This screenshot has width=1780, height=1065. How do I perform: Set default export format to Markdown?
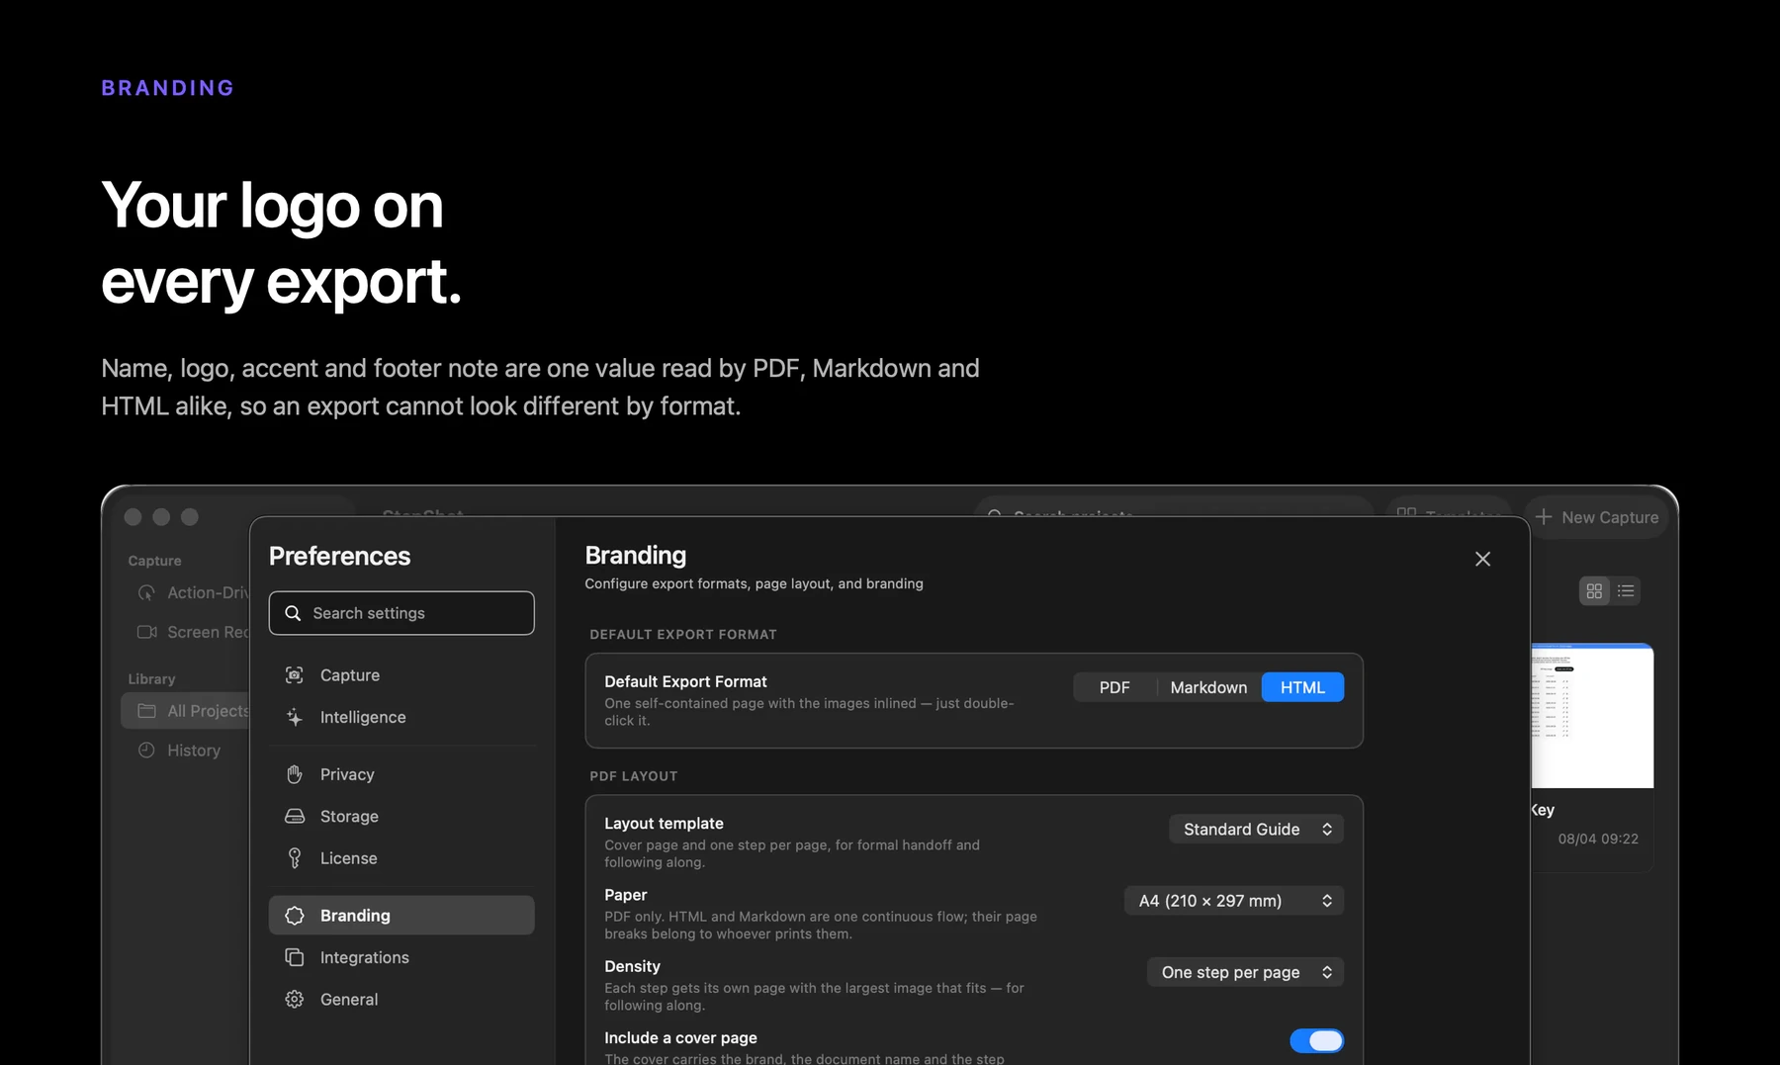1208,687
